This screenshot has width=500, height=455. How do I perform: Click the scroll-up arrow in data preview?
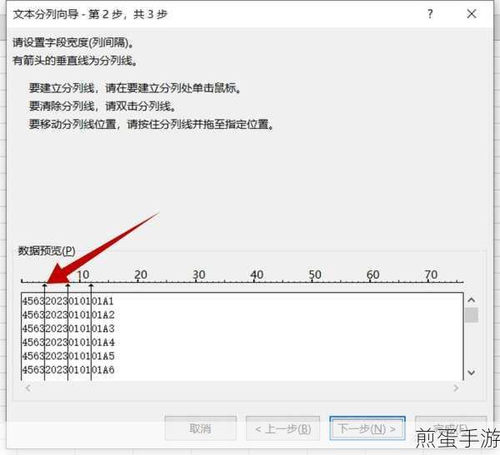tap(472, 300)
